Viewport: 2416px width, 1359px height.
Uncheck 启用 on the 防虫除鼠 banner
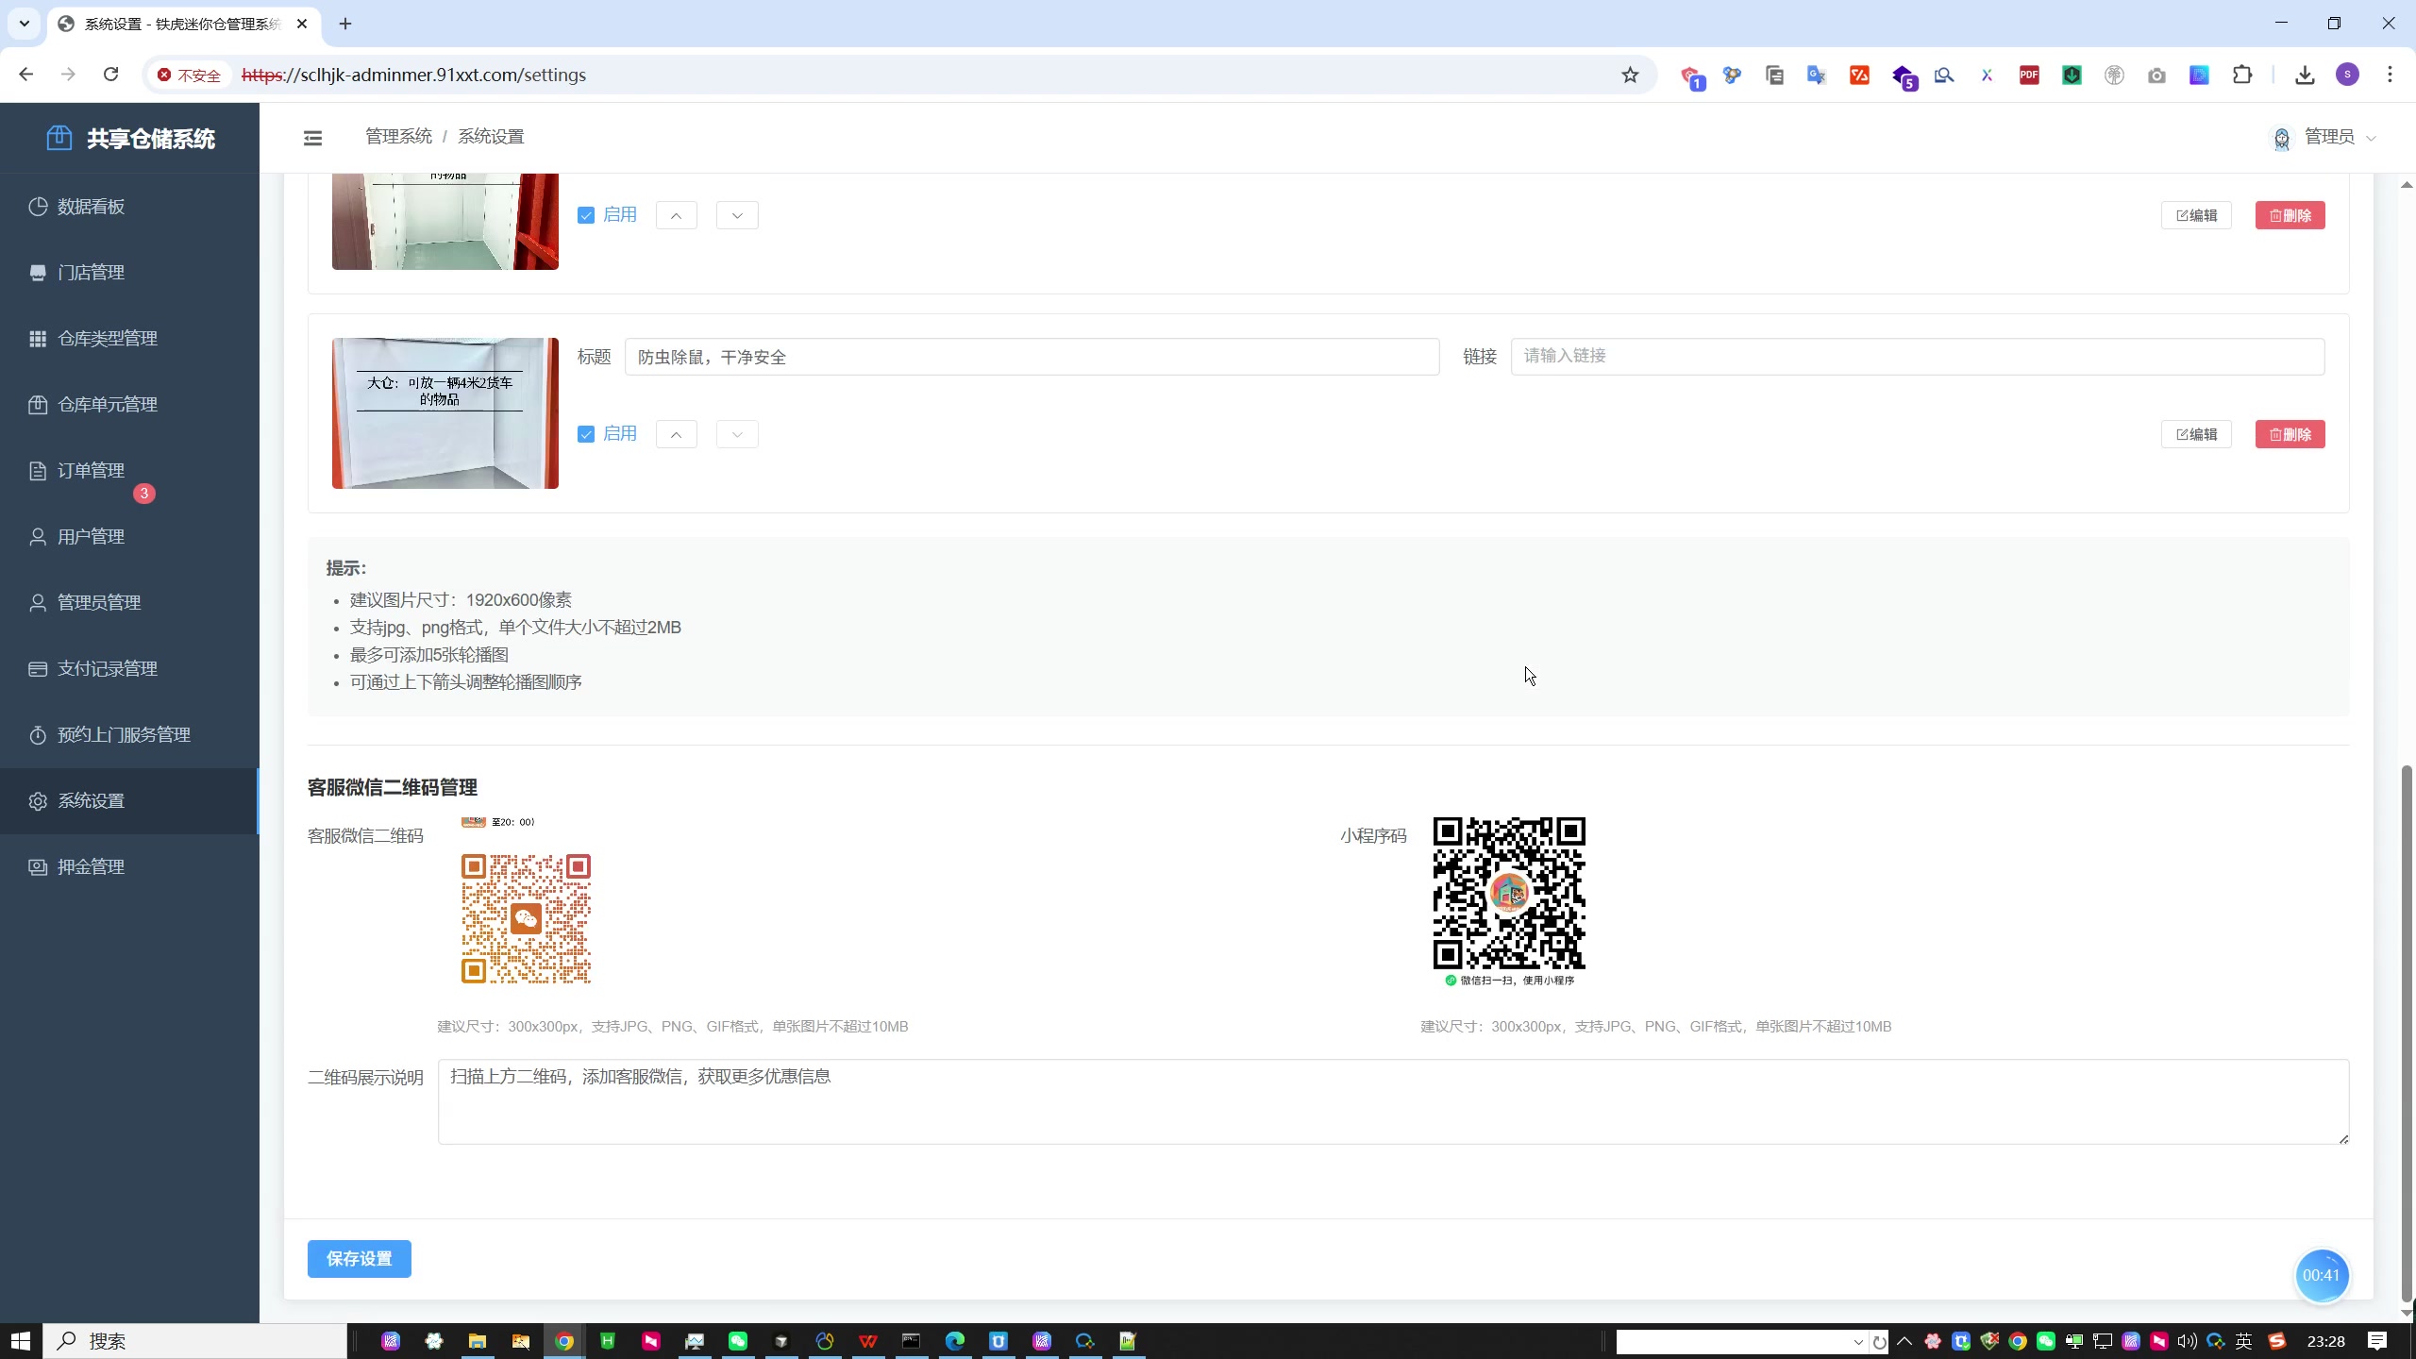586,433
